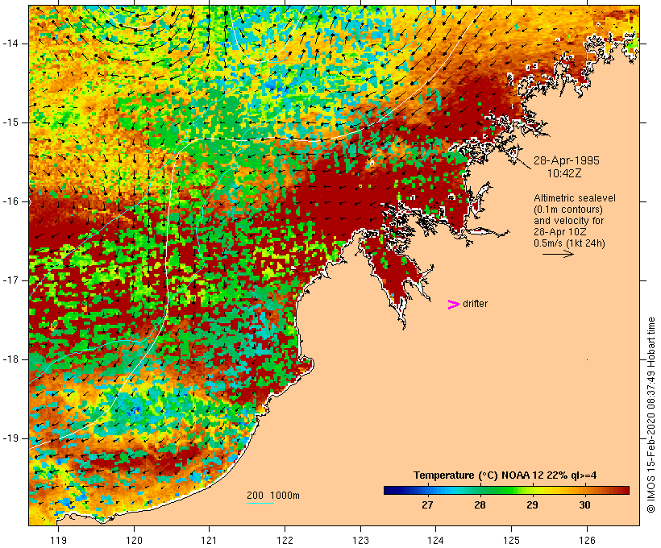
Task: Click colorbar label 29
Action: coord(532,505)
